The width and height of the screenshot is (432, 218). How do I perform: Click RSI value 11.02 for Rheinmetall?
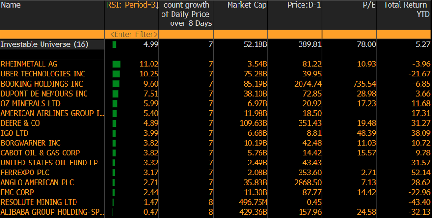[149, 64]
